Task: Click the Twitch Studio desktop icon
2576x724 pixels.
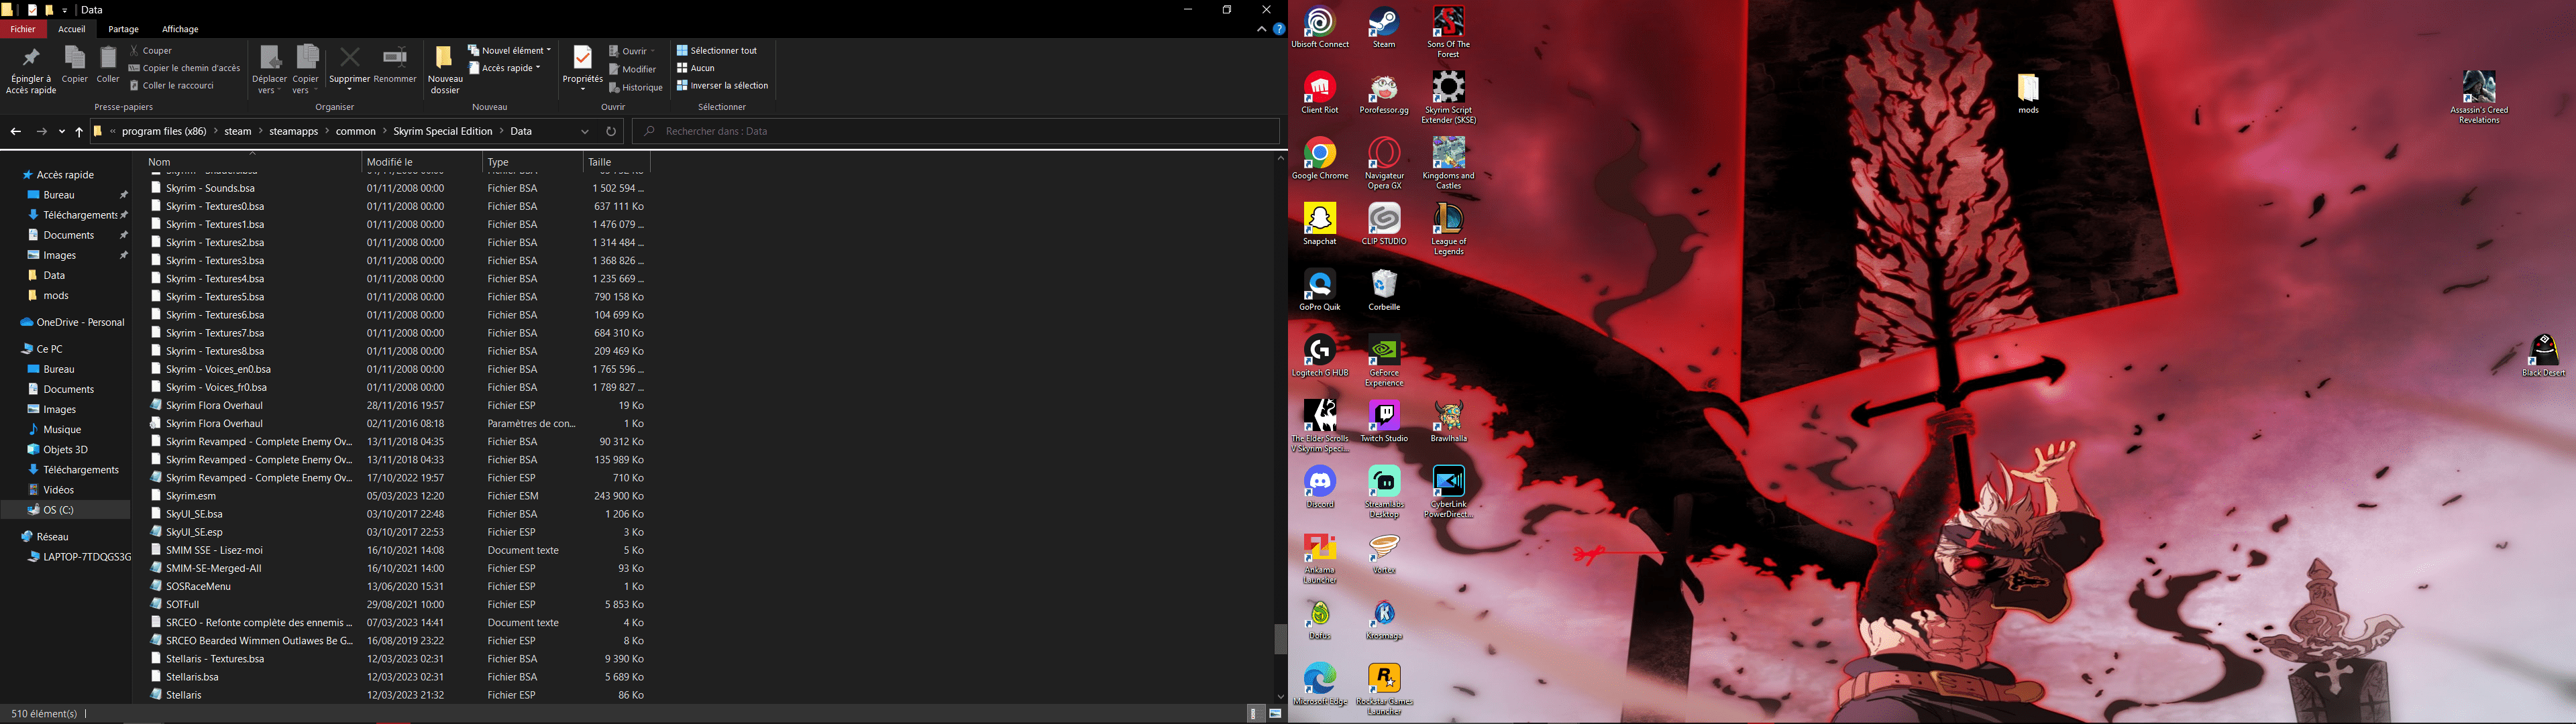Action: point(1384,422)
